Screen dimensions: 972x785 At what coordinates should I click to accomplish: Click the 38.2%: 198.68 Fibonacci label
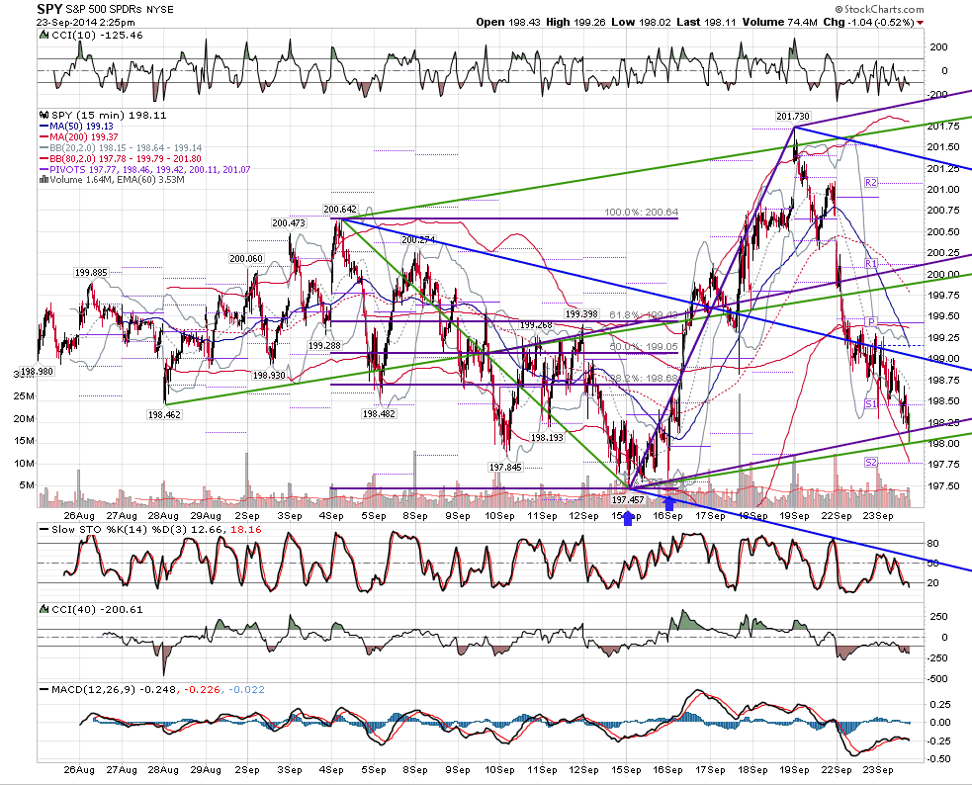(x=644, y=378)
